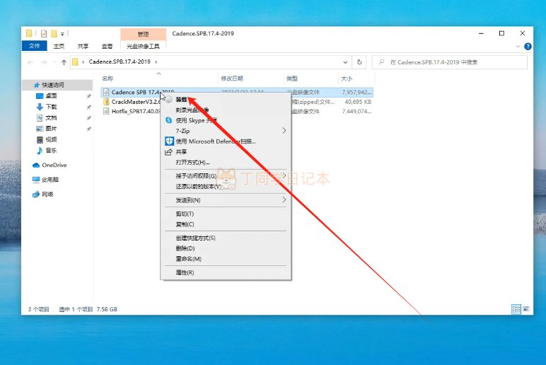Sort by the 大小 column header

(346, 79)
